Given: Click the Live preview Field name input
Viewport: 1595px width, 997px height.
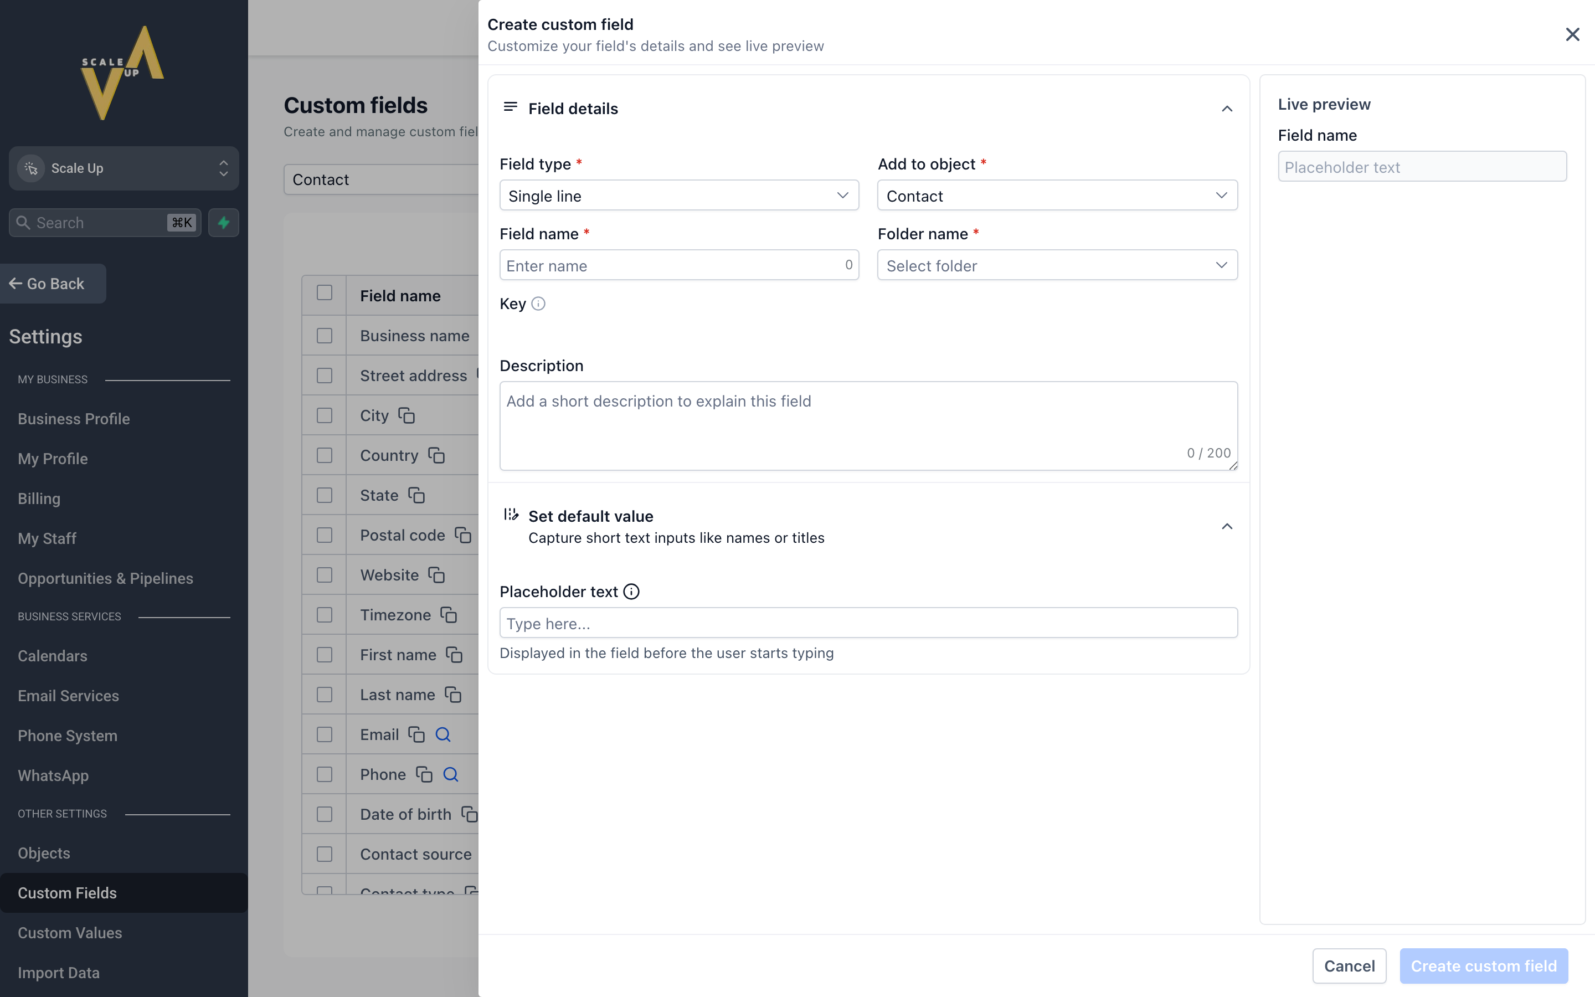Looking at the screenshot, I should 1422,167.
